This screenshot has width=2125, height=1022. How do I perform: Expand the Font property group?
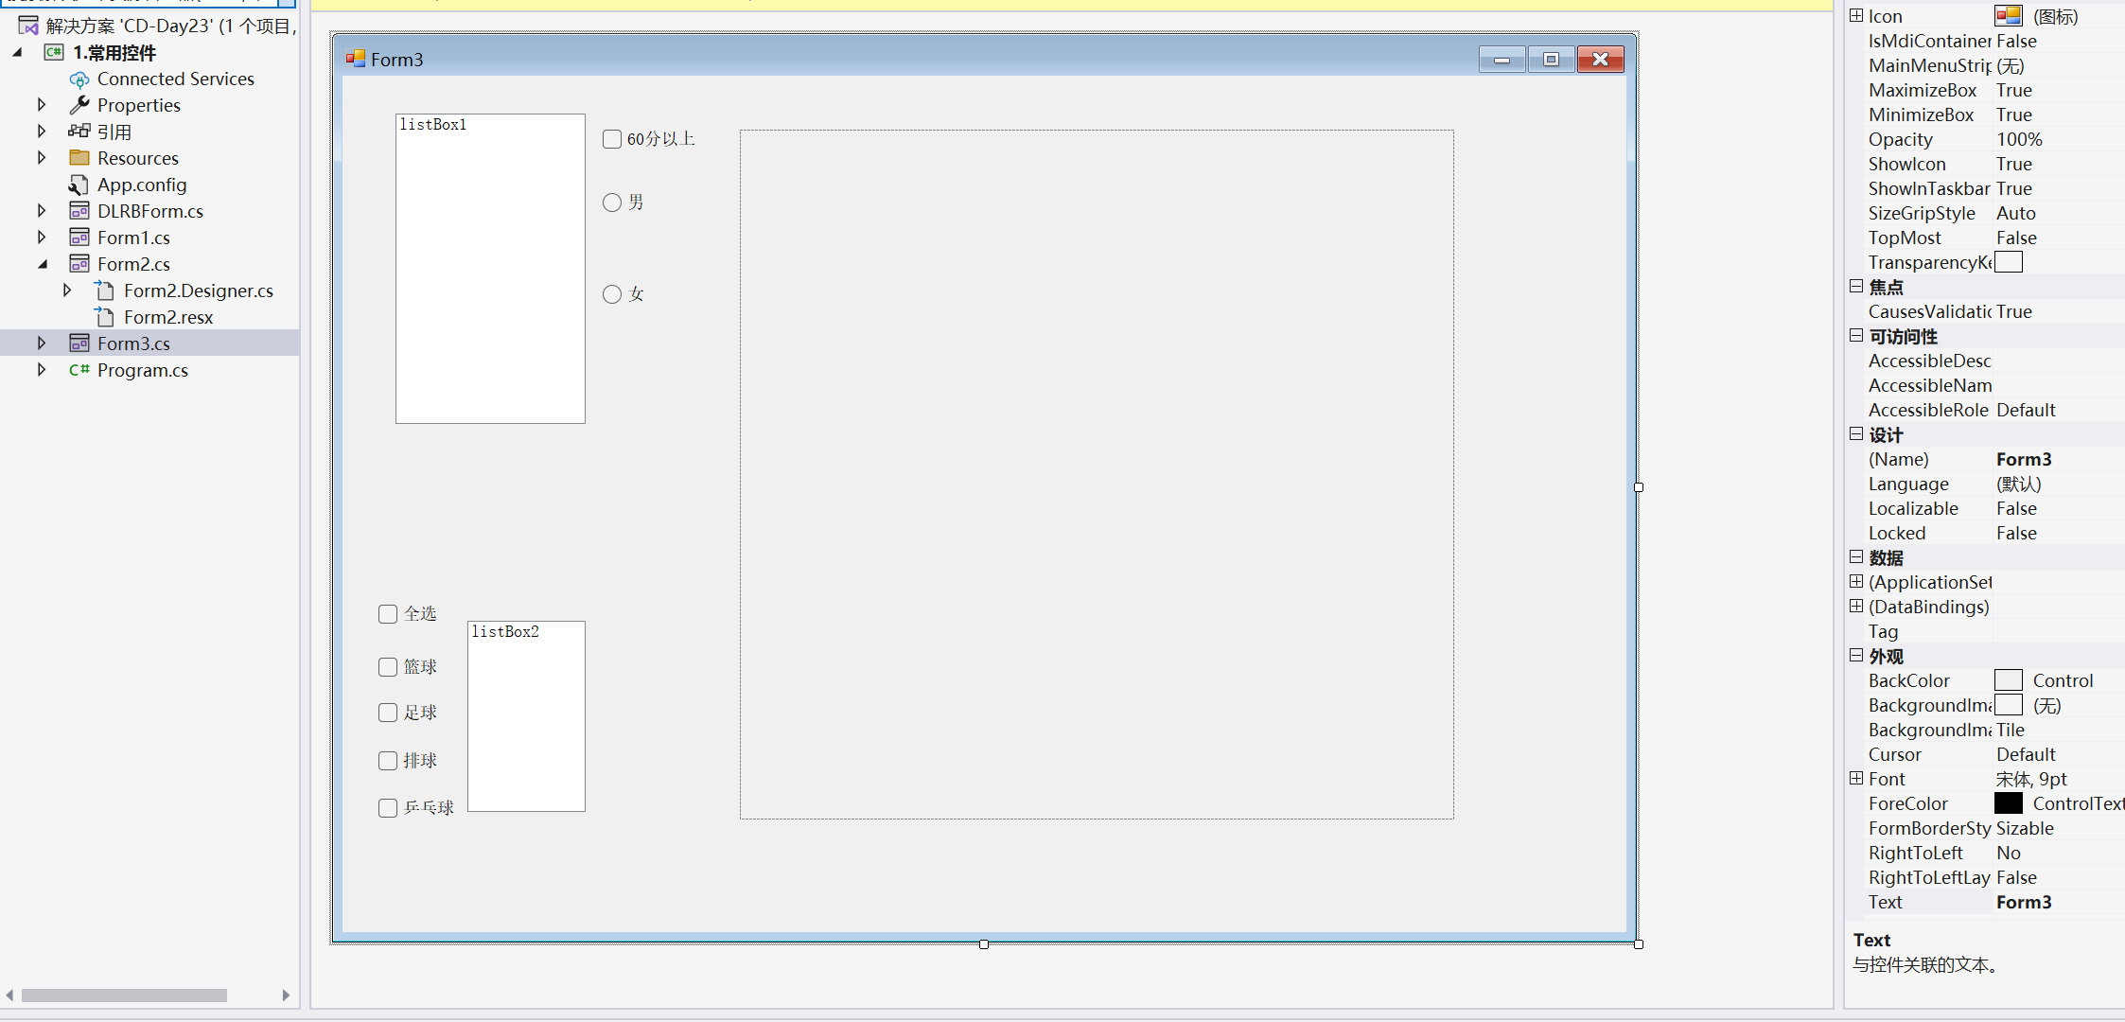pyautogui.click(x=1856, y=778)
